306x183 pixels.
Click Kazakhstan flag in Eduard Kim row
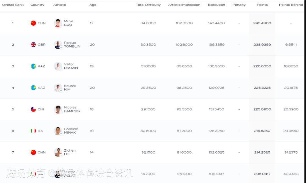pyautogui.click(x=33, y=88)
